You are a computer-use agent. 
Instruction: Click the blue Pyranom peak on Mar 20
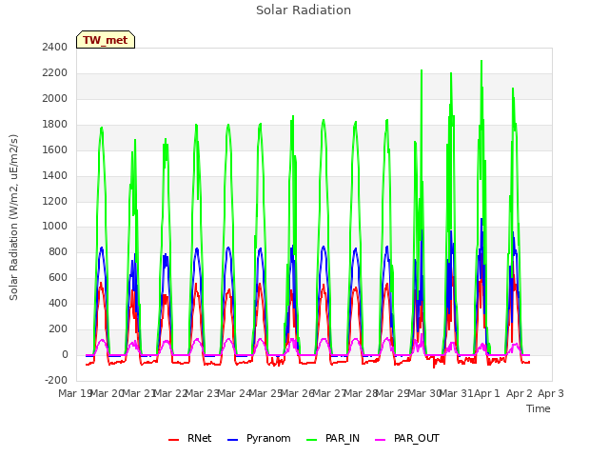tap(102, 248)
